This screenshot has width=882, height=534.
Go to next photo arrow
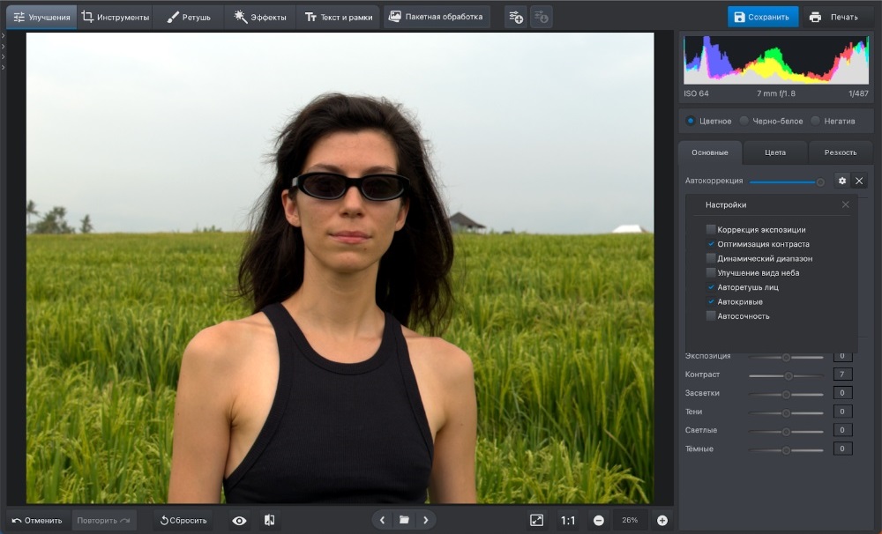426,521
